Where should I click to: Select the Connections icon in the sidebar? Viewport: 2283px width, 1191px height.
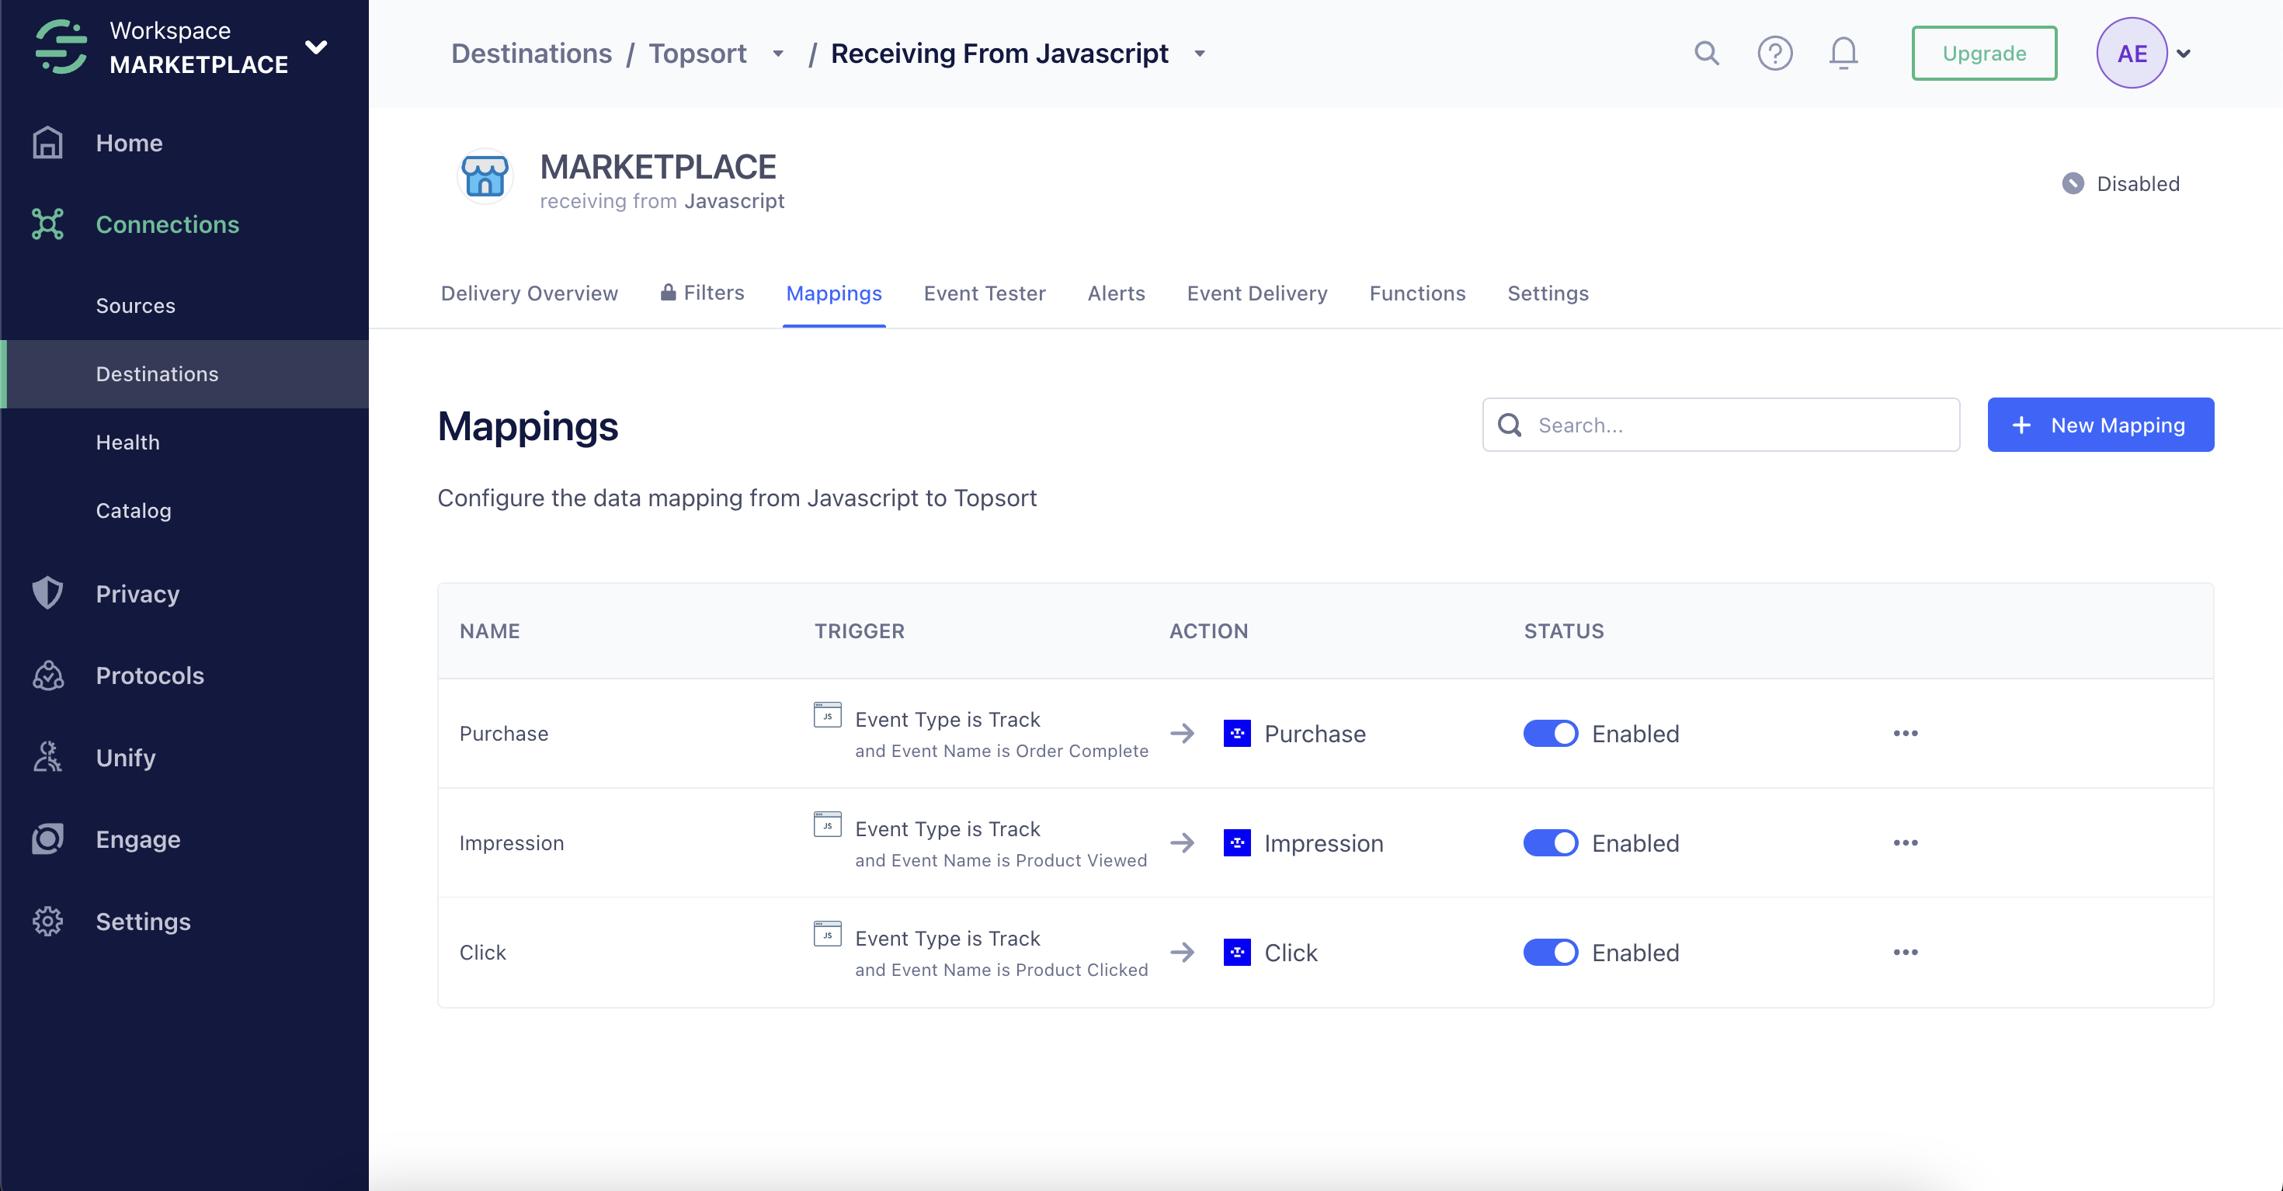pos(47,224)
